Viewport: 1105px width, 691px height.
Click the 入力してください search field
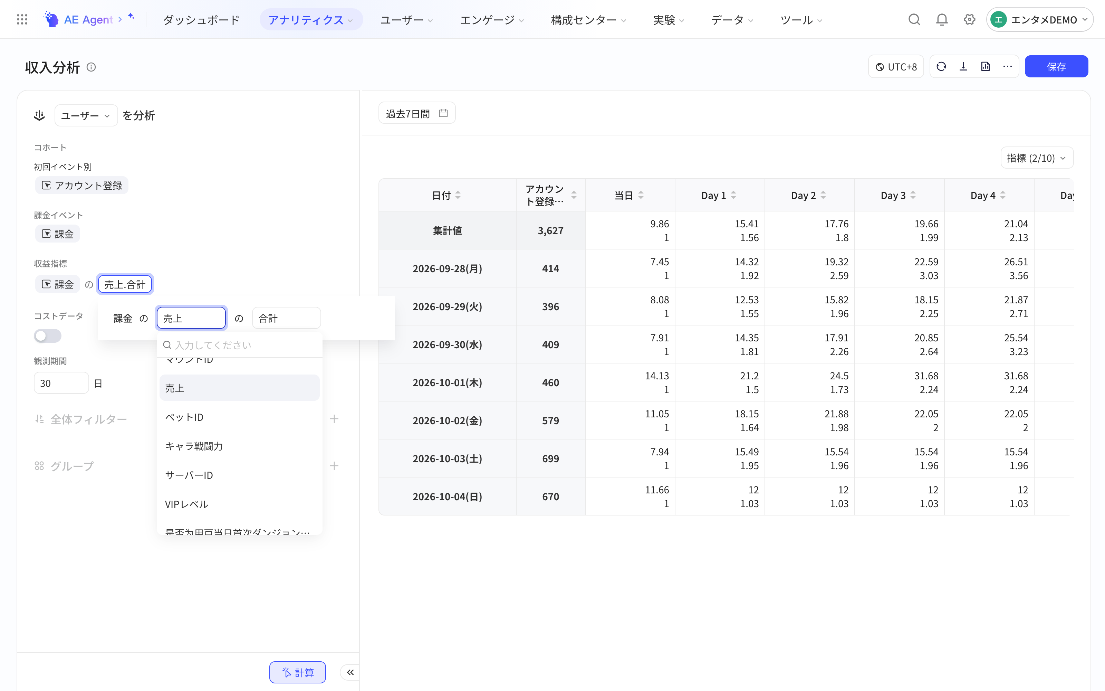click(x=239, y=345)
